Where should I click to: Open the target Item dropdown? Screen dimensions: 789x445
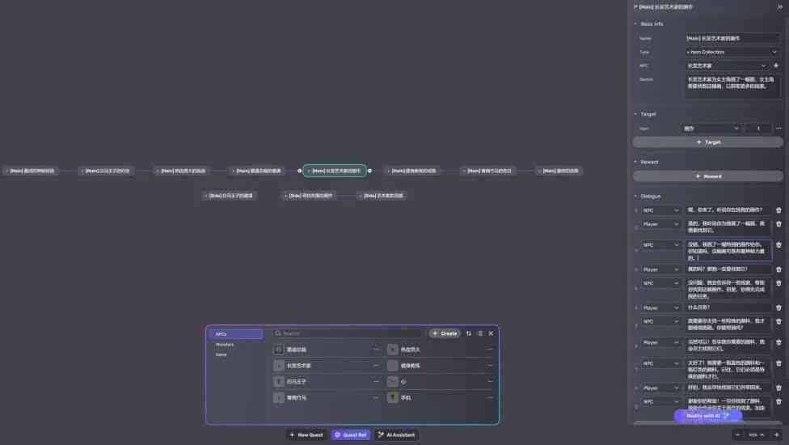711,129
